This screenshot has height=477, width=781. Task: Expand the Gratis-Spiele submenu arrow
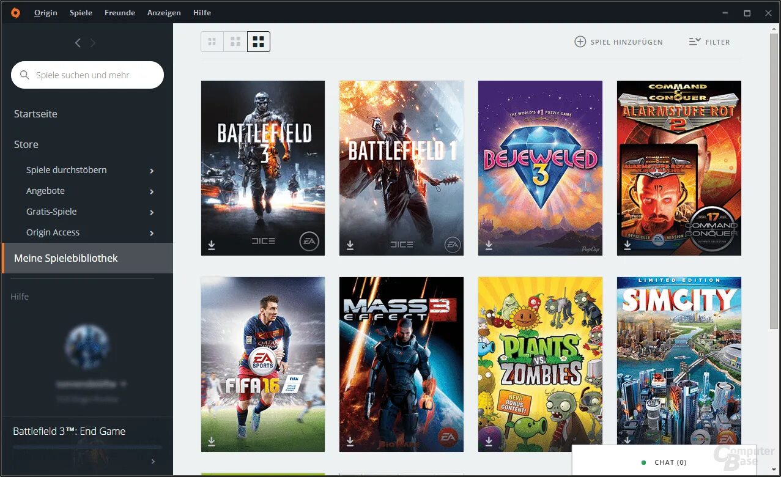tap(152, 212)
